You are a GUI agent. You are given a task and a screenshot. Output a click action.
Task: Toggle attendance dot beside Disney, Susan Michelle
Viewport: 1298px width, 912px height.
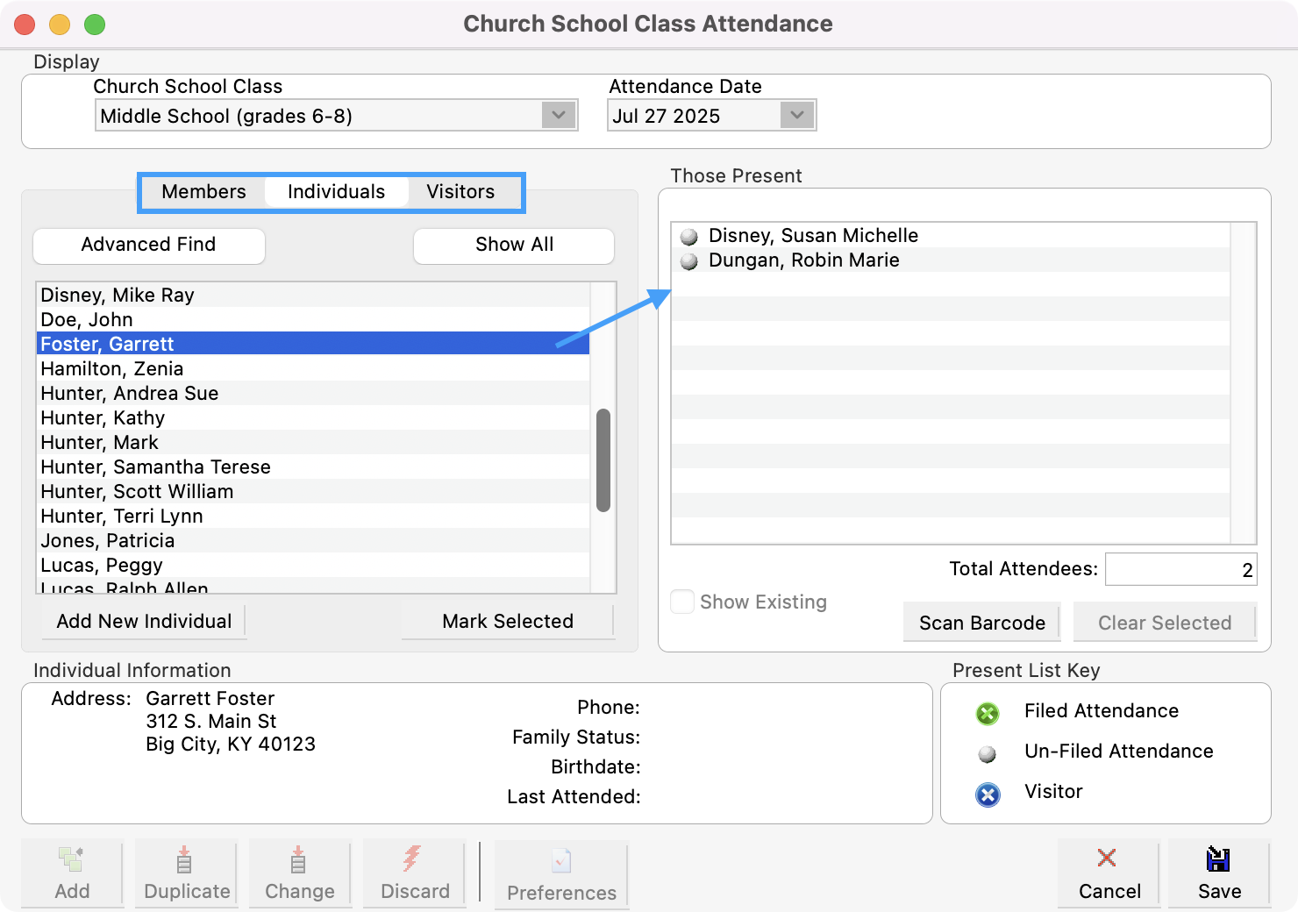coord(689,235)
